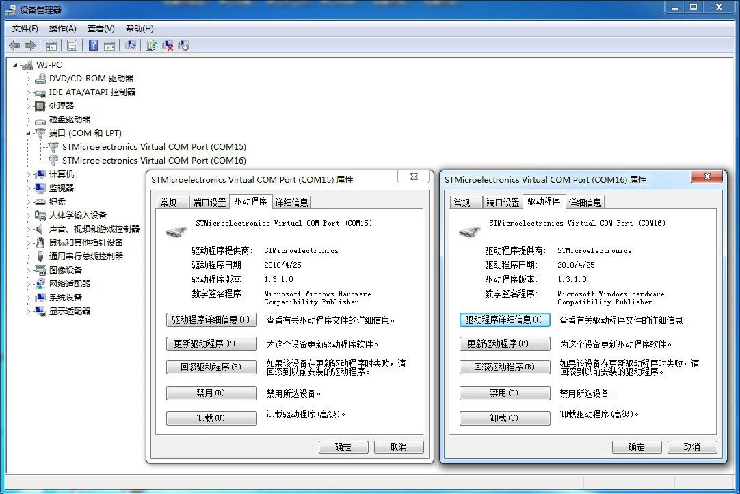Click the 图像设备 imaging device icon
The width and height of the screenshot is (740, 494).
40,270
